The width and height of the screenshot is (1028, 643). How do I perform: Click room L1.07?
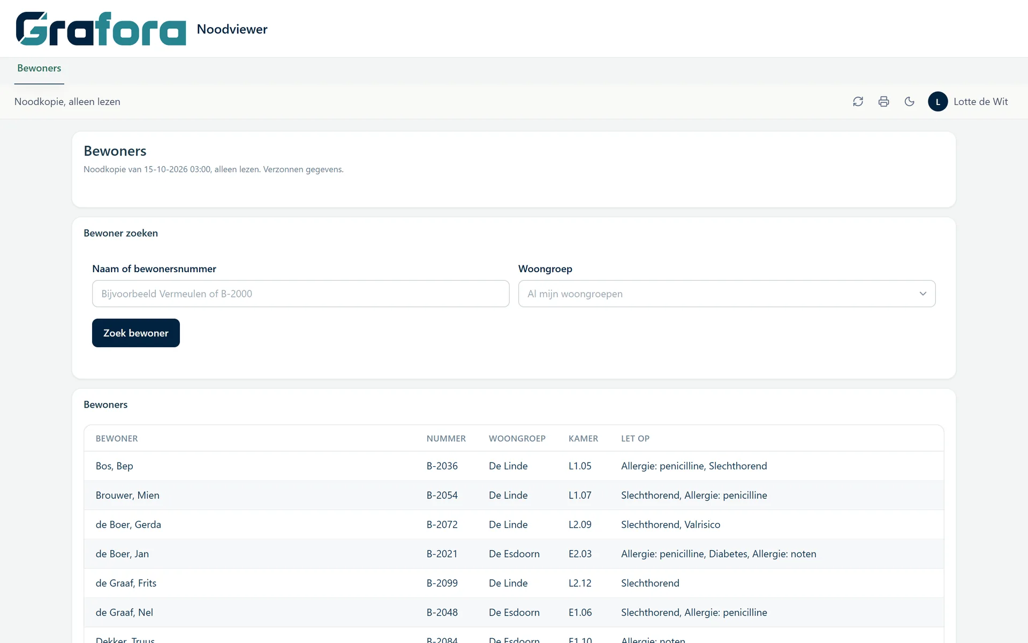tap(580, 495)
